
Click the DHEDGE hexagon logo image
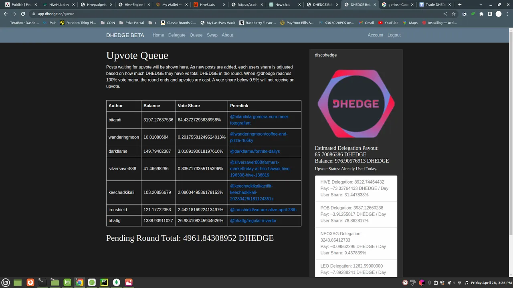click(x=356, y=104)
